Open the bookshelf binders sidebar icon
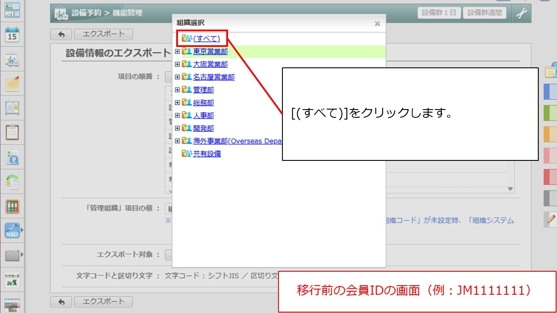This screenshot has height=313, width=557. point(12,206)
